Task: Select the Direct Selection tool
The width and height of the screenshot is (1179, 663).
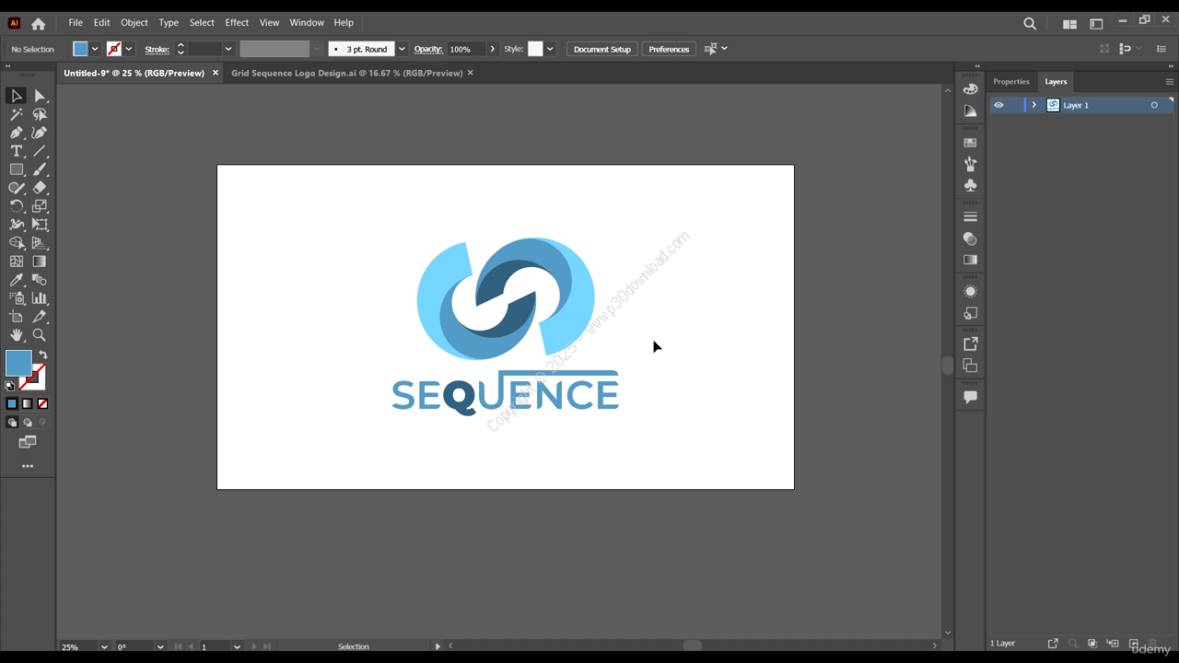Action: coord(40,96)
